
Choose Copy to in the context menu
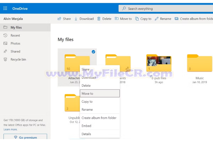coord(100,101)
